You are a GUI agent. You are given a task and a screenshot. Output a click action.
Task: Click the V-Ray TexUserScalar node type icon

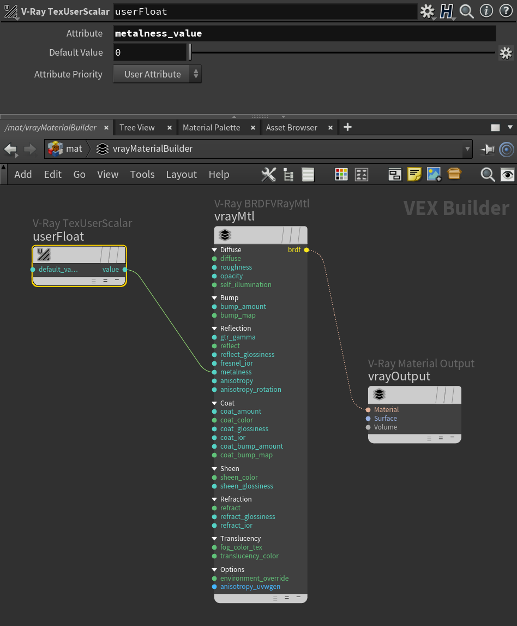pyautogui.click(x=11, y=11)
